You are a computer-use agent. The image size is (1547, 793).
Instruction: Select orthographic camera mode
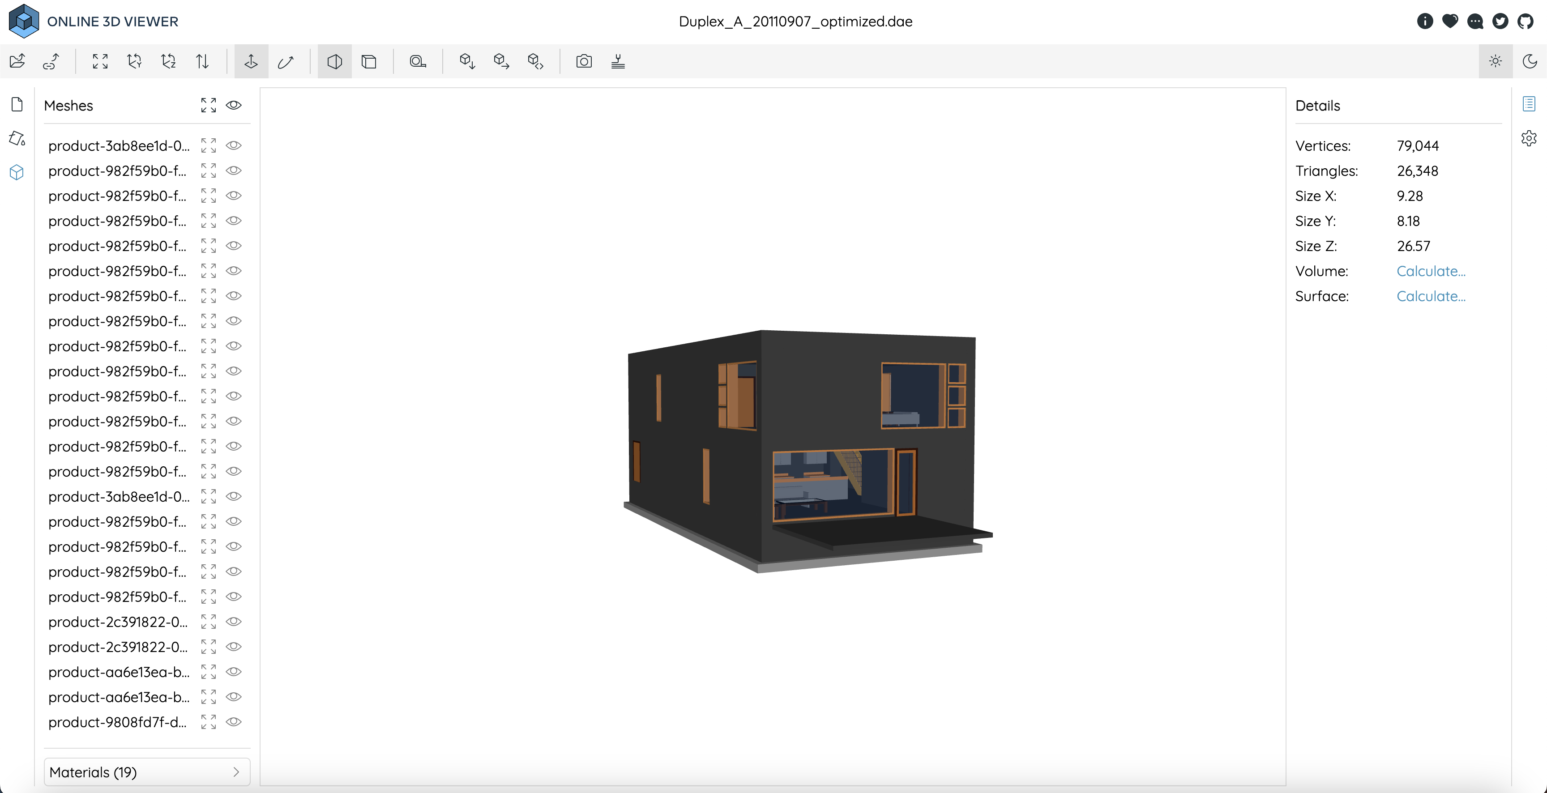point(369,61)
